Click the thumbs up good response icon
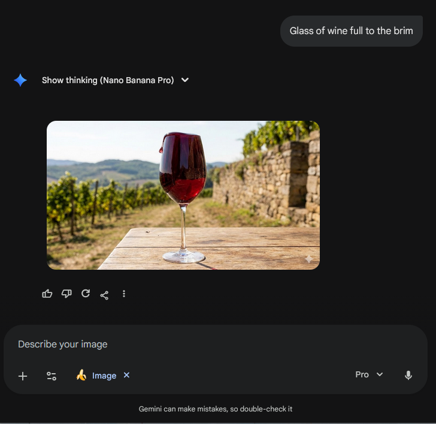The height and width of the screenshot is (424, 436). (47, 294)
